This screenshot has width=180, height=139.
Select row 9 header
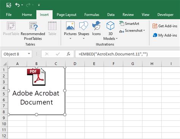[x=4, y=118]
